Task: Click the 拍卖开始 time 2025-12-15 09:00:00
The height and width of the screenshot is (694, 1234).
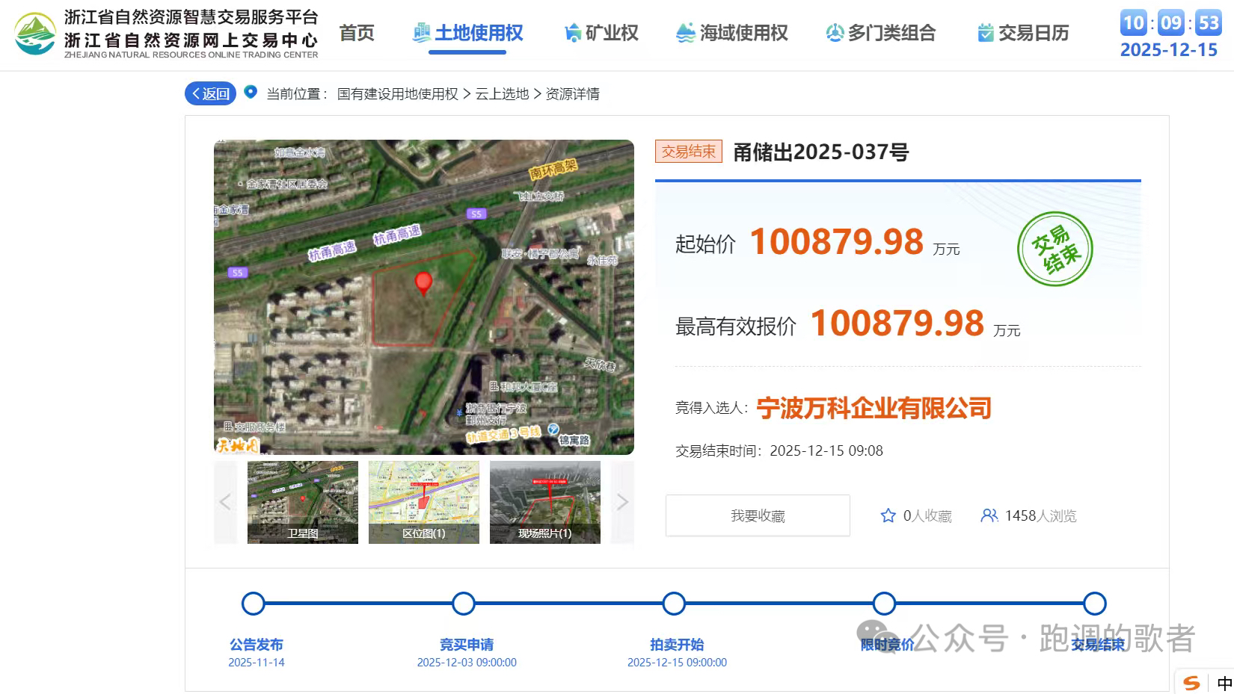Action: point(677,663)
